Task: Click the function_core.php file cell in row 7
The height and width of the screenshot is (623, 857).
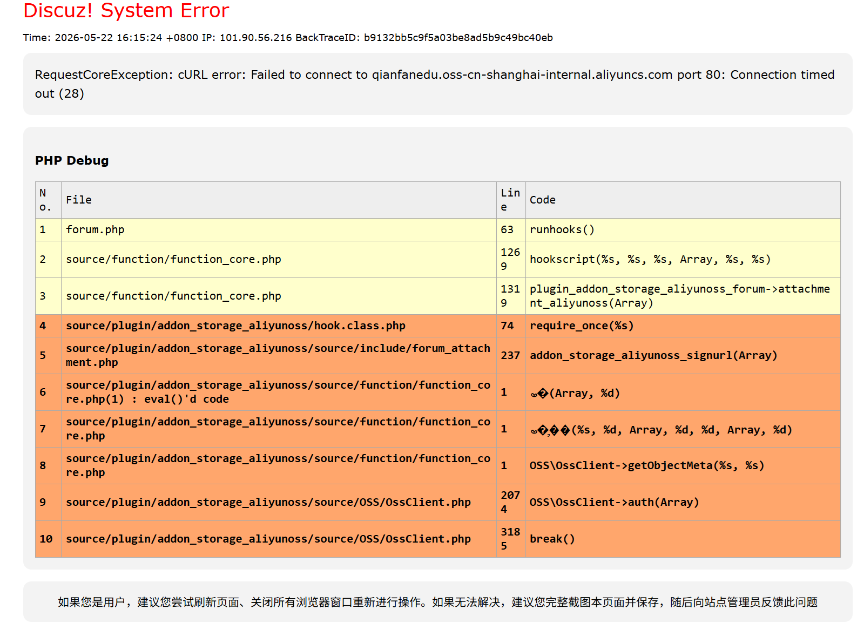Action: coord(279,429)
